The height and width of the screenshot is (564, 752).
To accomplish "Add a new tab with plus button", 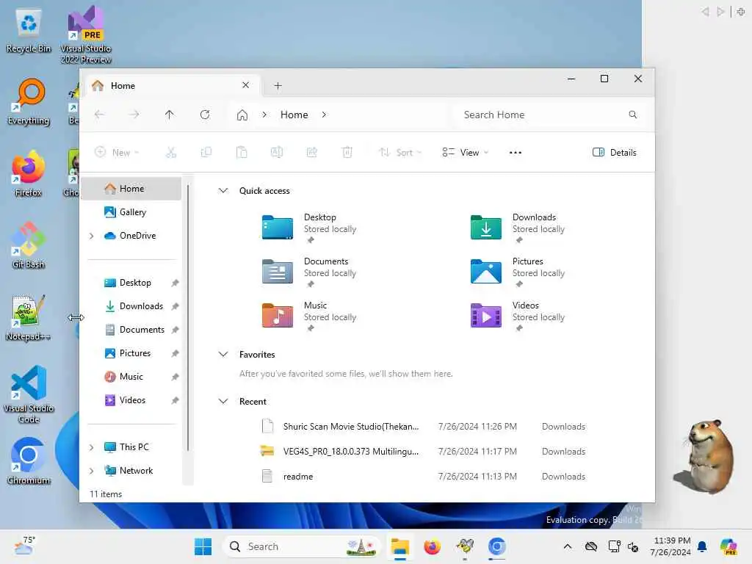I will click(278, 86).
